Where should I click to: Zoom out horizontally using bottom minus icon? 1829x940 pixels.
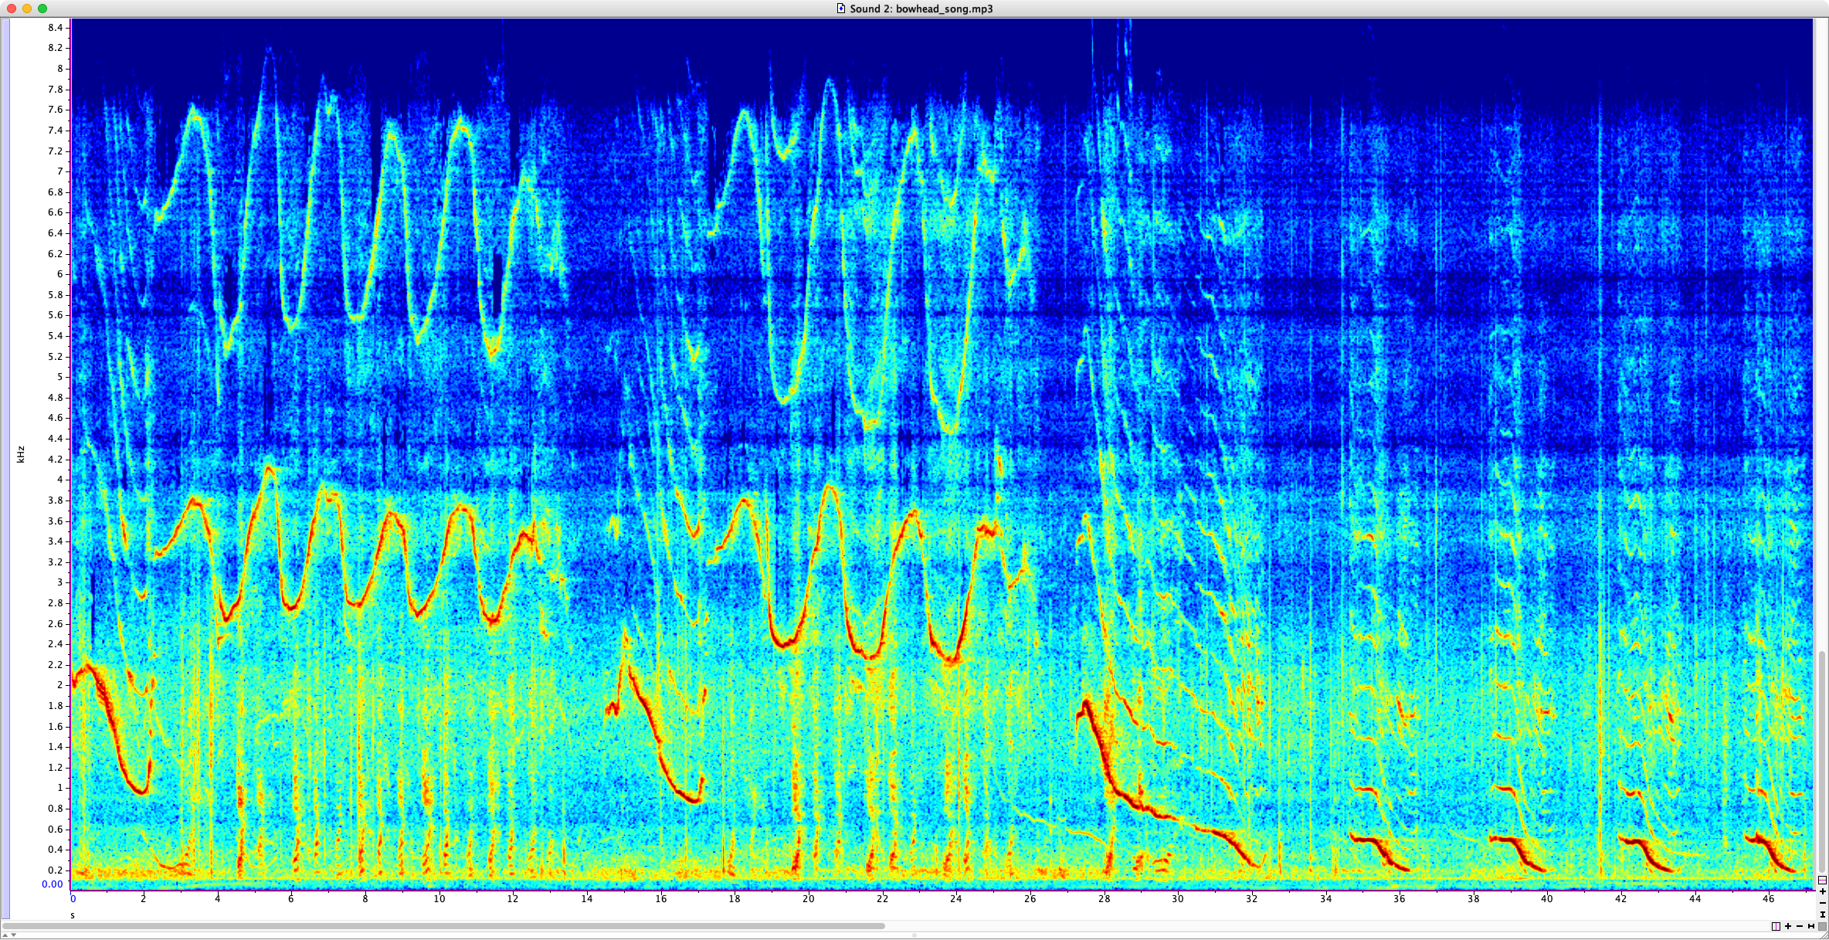pos(1800,926)
